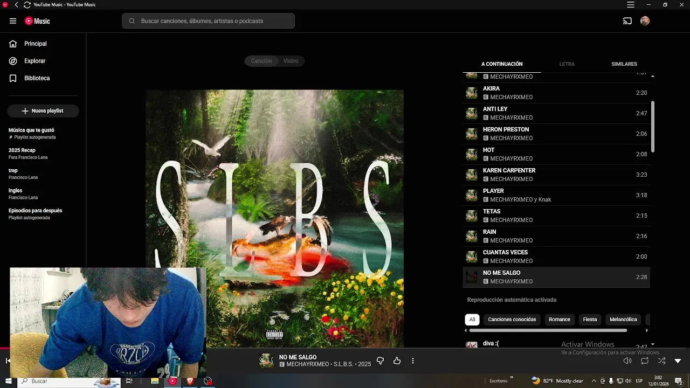This screenshot has height=388, width=690.
Task: Click the player bar song thumbnail
Action: tap(266, 361)
